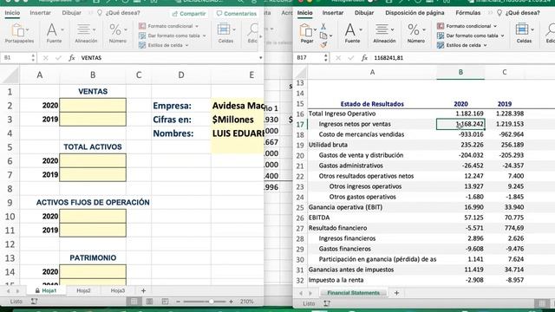Image resolution: width=555 pixels, height=312 pixels.
Task: Open Alineación group in right window
Action: click(x=384, y=33)
